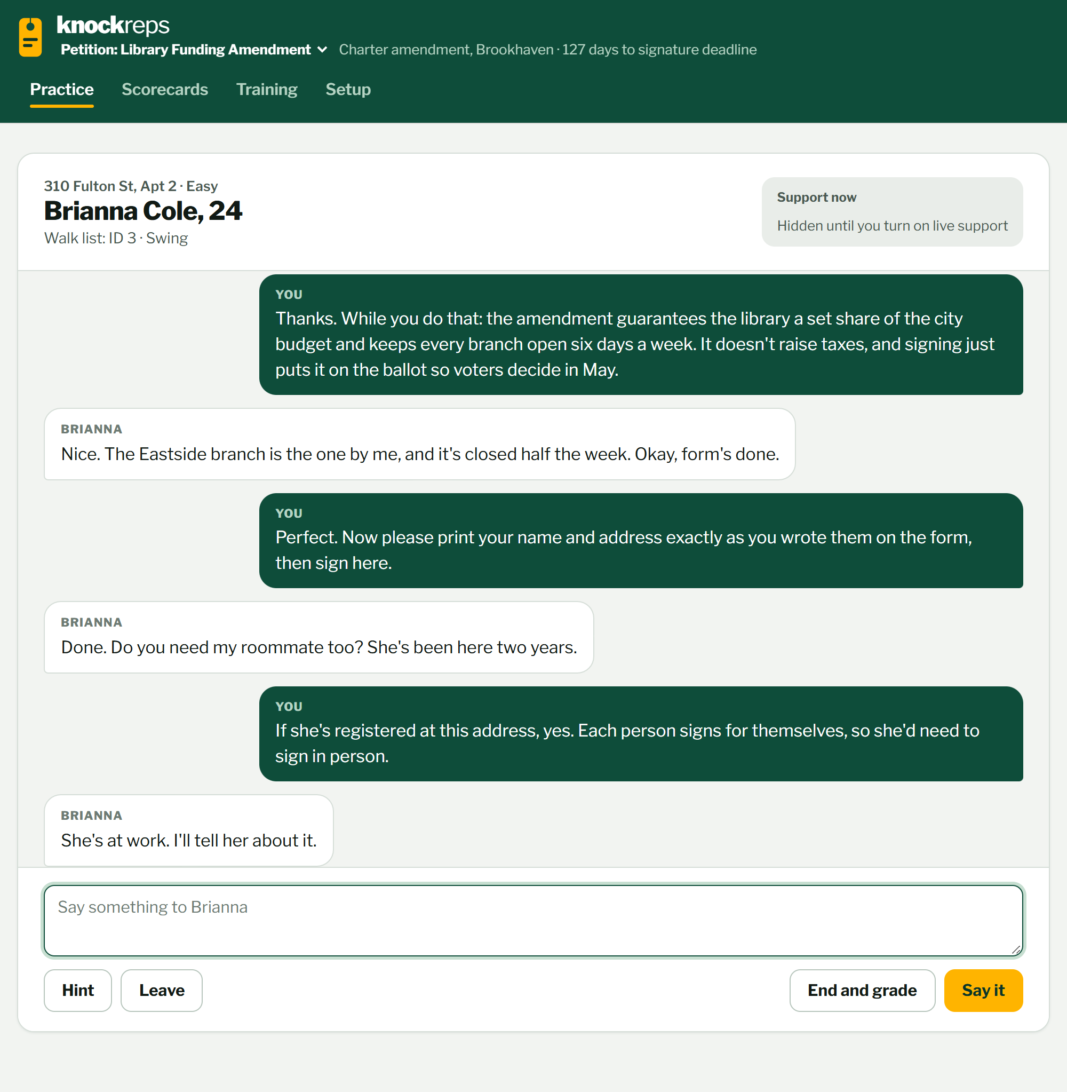Viewport: 1067px width, 1092px height.
Task: Switch to the Practice tab
Action: (62, 89)
